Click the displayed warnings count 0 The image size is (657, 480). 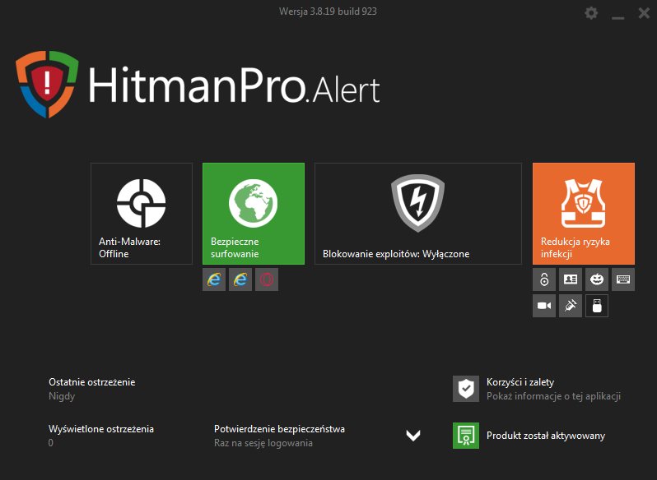[51, 443]
